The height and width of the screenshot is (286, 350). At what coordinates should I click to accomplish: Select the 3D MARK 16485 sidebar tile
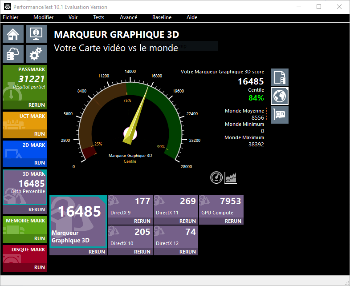point(25,187)
